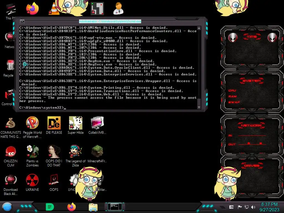This screenshot has width=284, height=213.
Task: Click the Start orb on the taskbar
Action: coord(7,207)
